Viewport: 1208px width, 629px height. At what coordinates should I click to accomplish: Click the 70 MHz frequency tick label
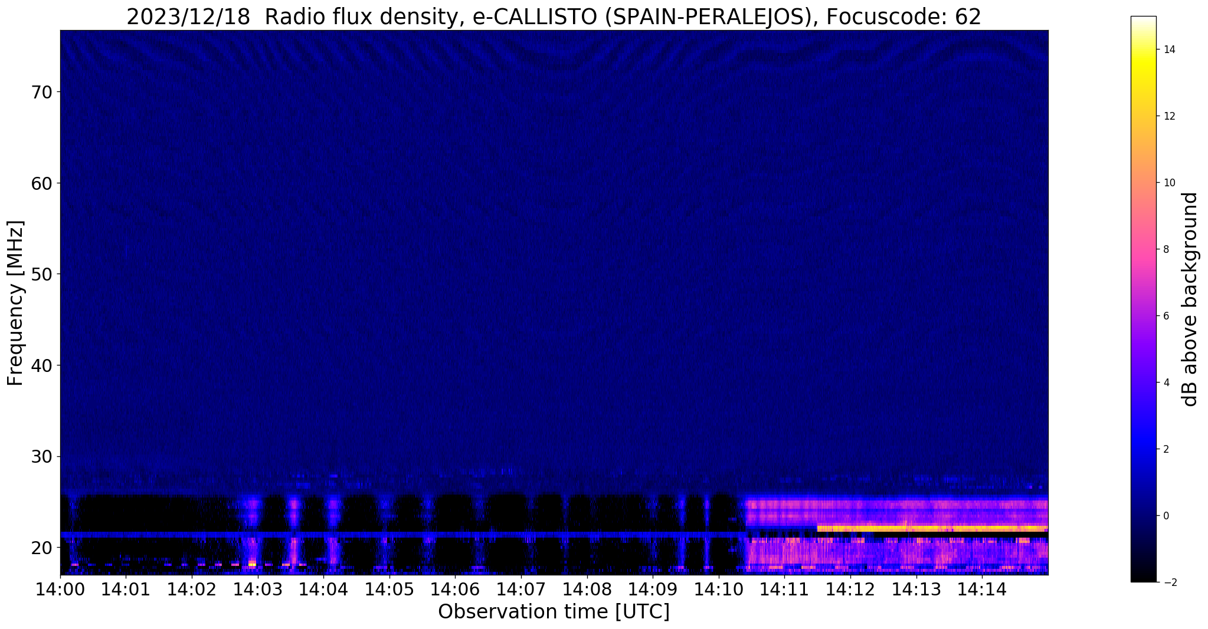(x=42, y=92)
